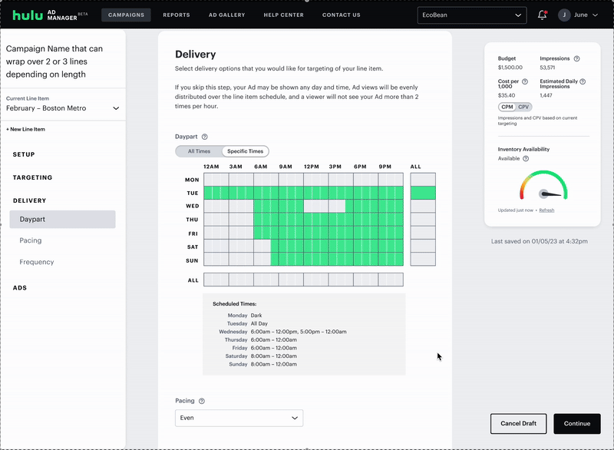Open the notifications bell
This screenshot has width=614, height=450.
543,15
